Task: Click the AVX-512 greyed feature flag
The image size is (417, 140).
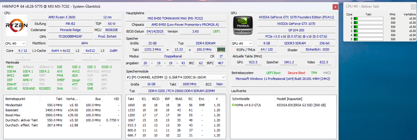Action: (x=93, y=71)
